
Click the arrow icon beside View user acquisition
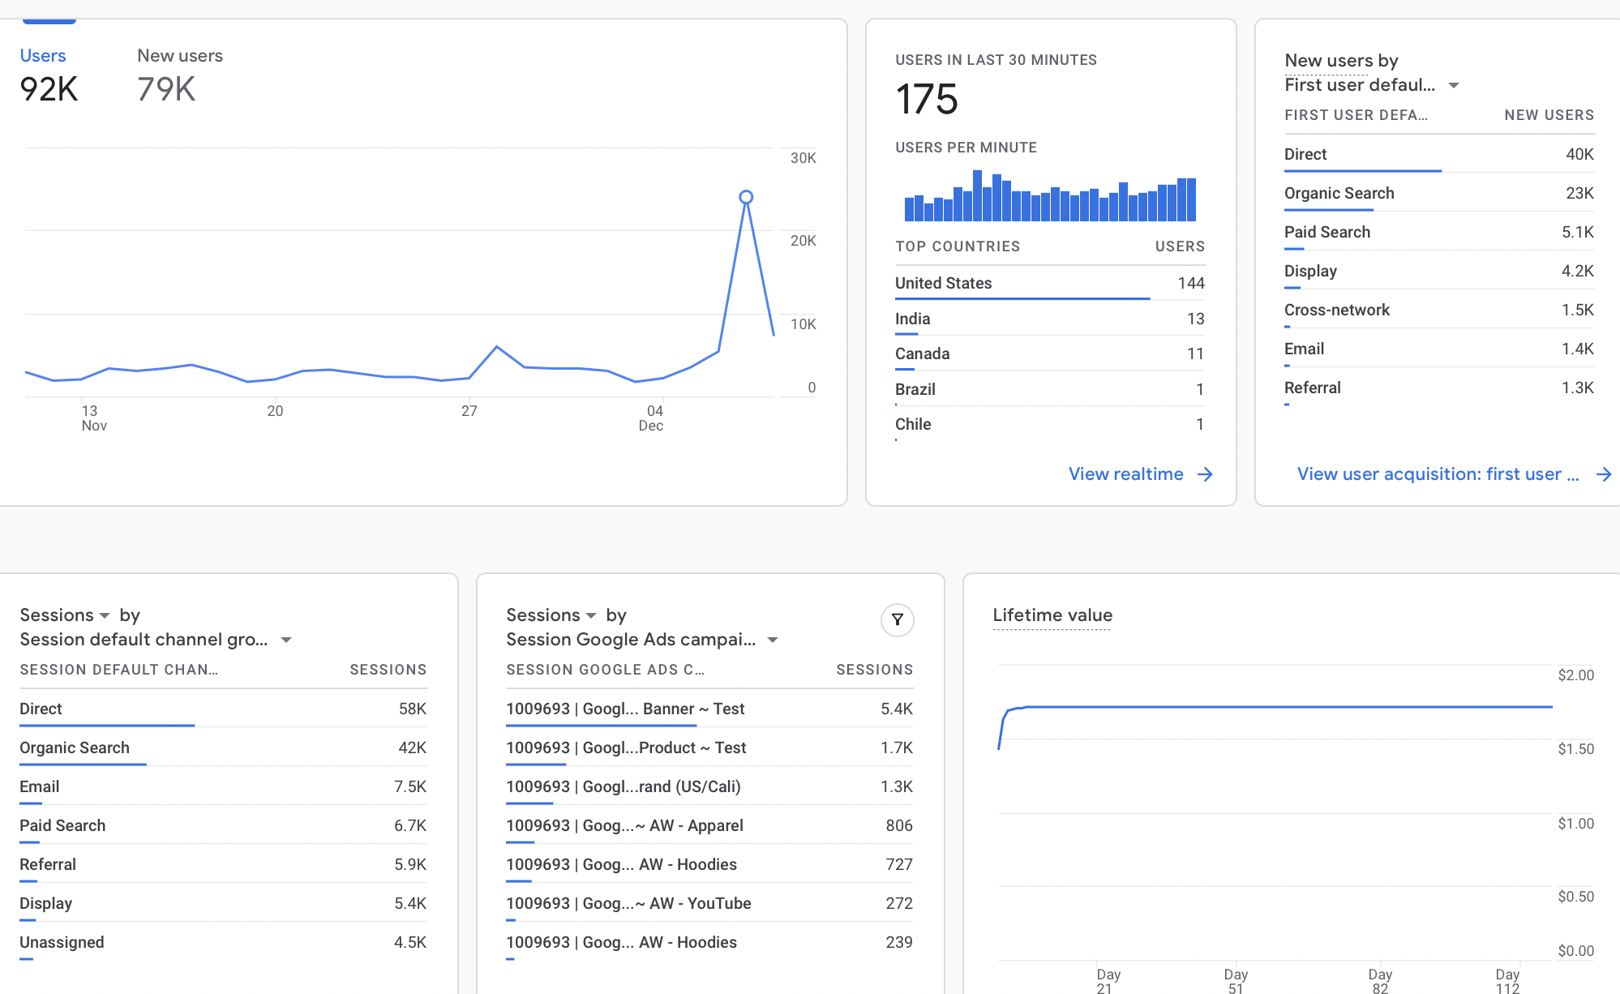[1603, 474]
